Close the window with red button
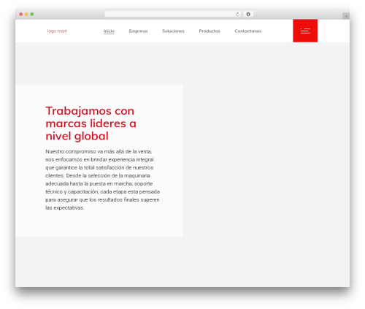365x309 pixels. [x=21, y=14]
